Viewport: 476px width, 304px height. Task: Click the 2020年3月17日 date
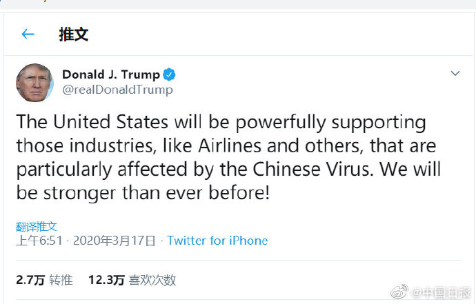tap(114, 241)
